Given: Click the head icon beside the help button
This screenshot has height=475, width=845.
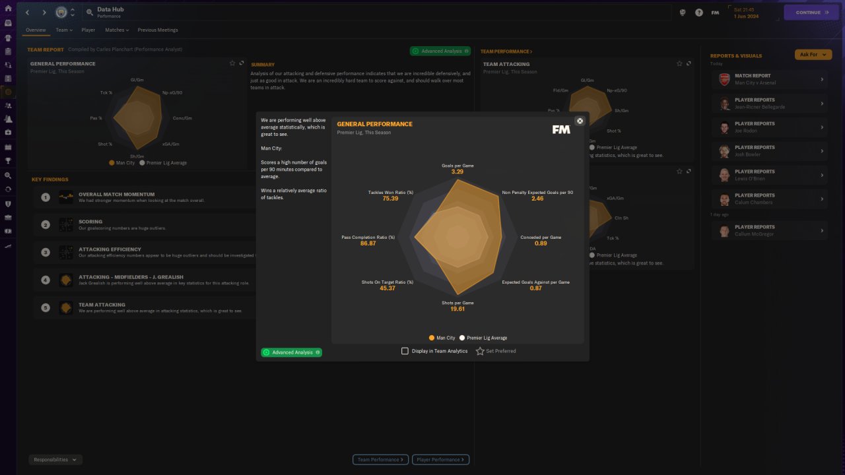Looking at the screenshot, I should coord(683,13).
